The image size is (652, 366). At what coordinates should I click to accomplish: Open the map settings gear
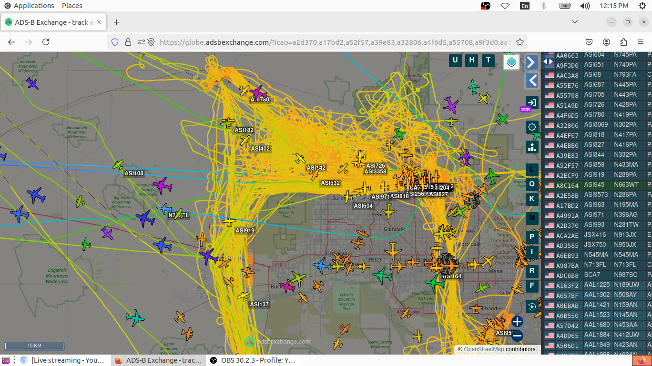pyautogui.click(x=532, y=127)
